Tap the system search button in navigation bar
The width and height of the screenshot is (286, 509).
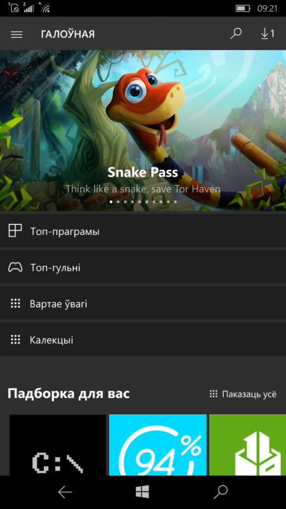pos(221,492)
